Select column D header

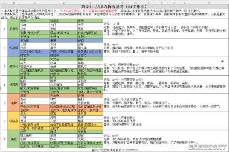click(x=64, y=2)
